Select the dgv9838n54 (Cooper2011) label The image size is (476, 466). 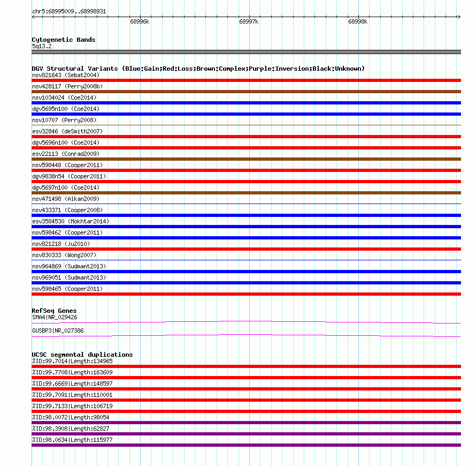pos(69,176)
